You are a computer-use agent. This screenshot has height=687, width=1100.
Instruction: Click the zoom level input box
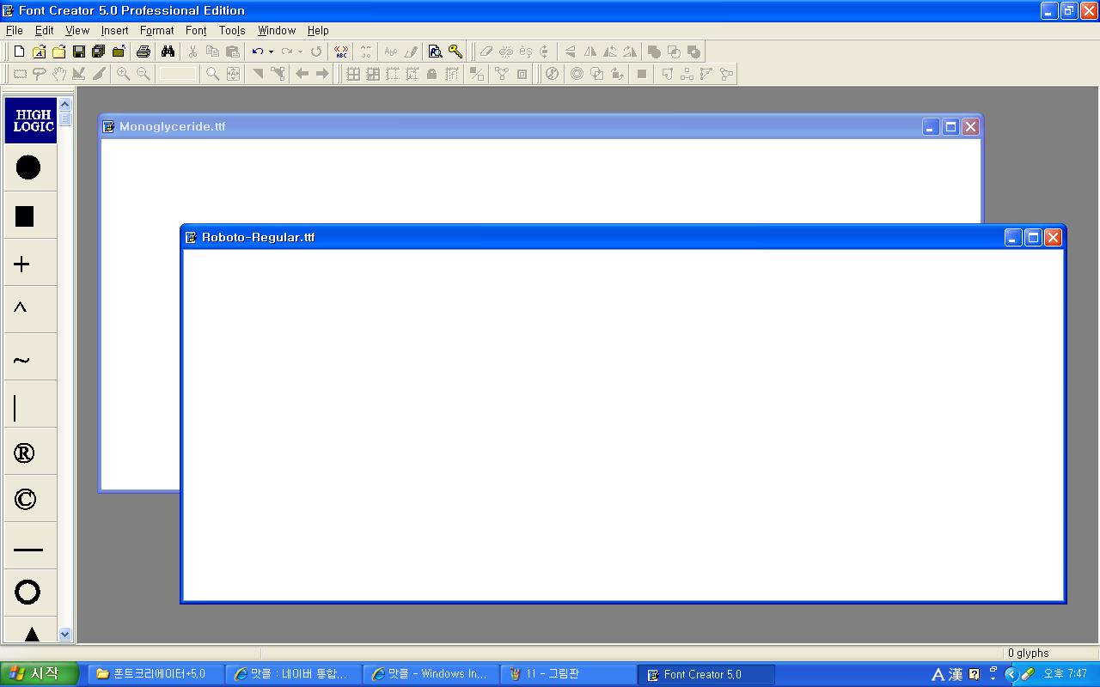[177, 74]
